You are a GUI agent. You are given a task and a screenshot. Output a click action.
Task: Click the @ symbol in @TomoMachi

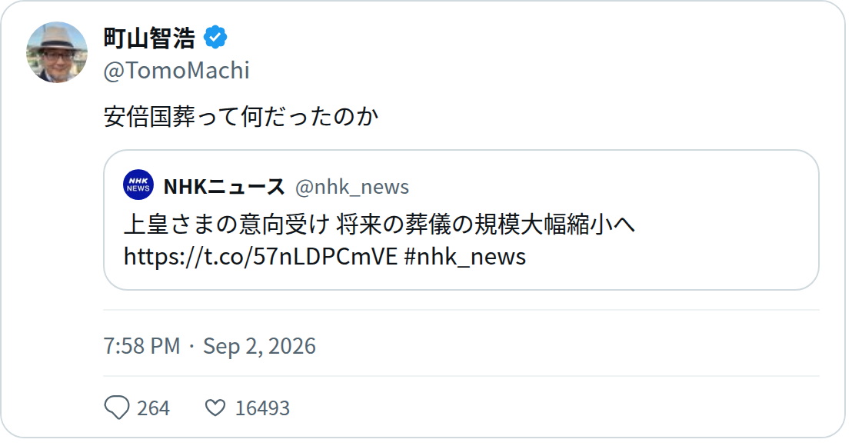114,72
